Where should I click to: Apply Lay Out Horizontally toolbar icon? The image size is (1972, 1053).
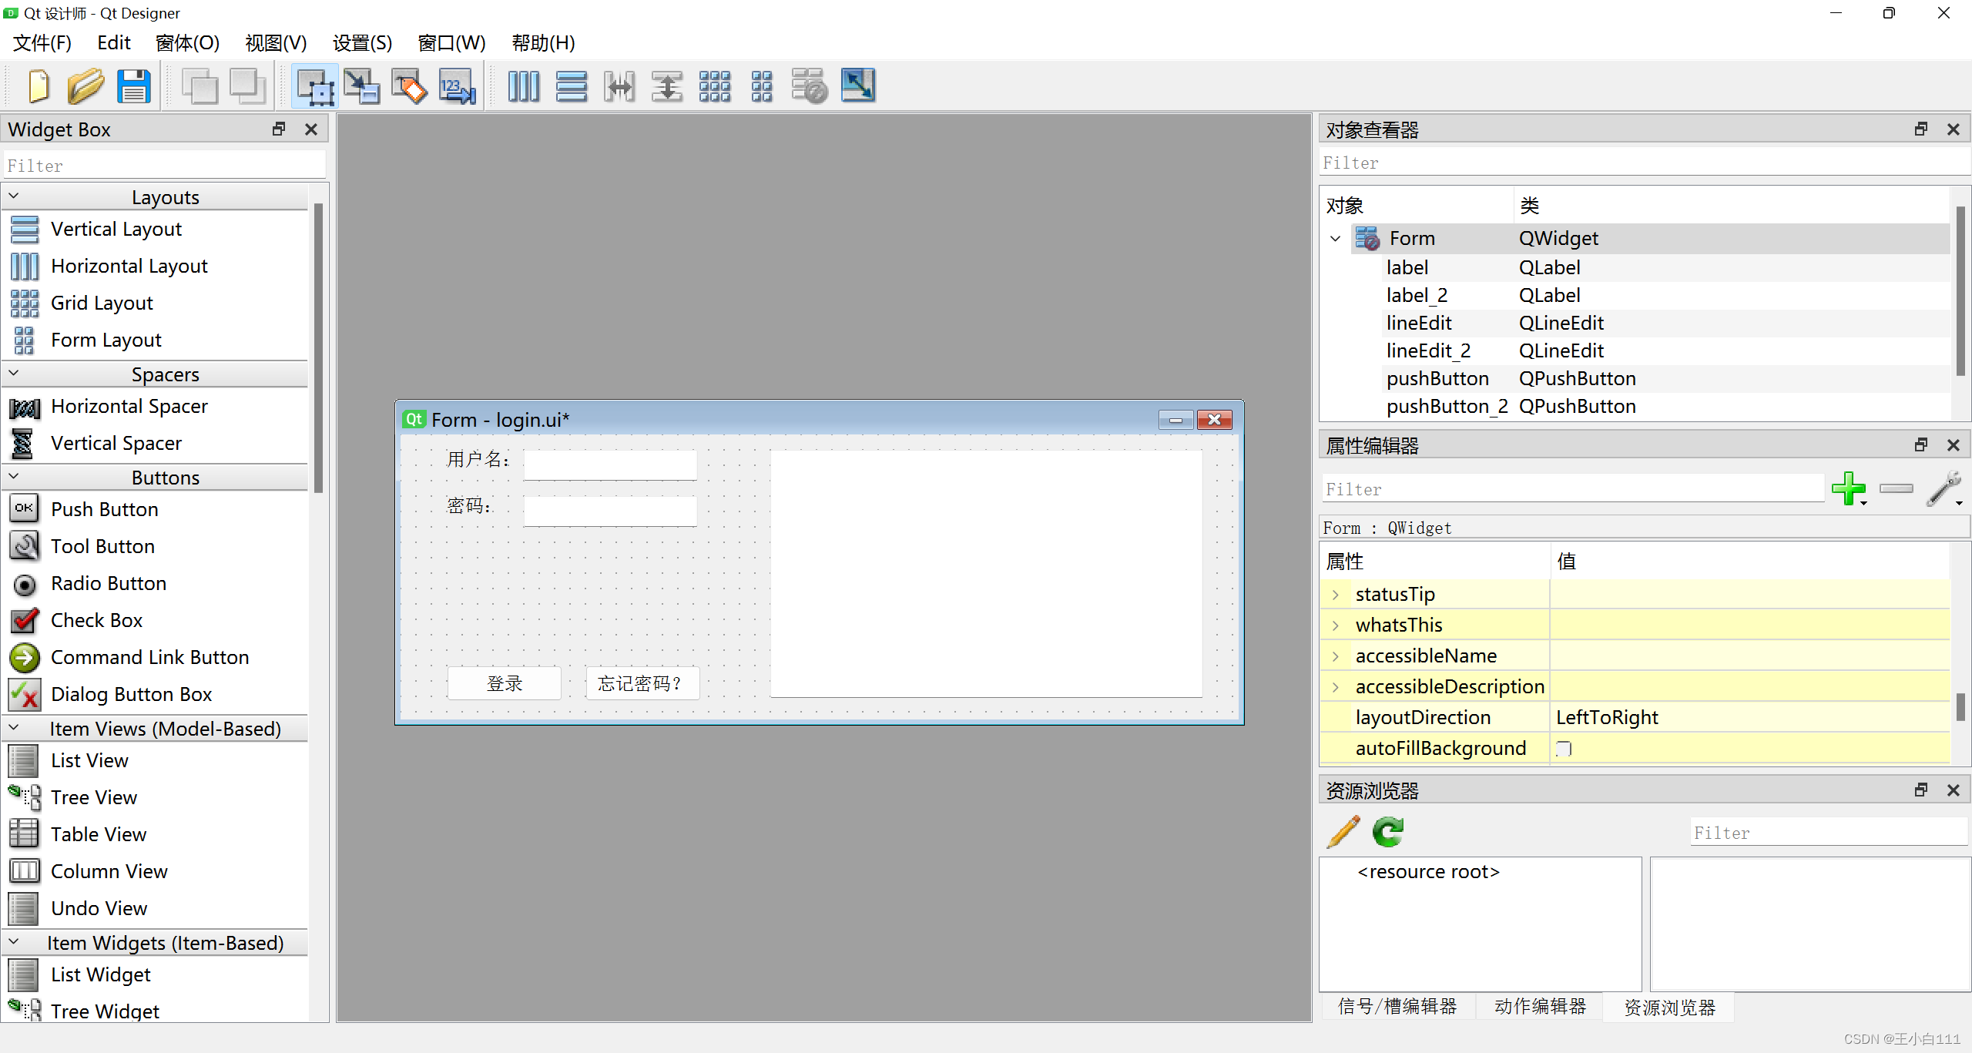523,86
